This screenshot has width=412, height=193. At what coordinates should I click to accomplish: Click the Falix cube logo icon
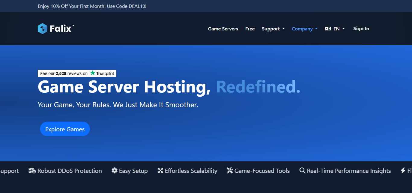(x=43, y=29)
